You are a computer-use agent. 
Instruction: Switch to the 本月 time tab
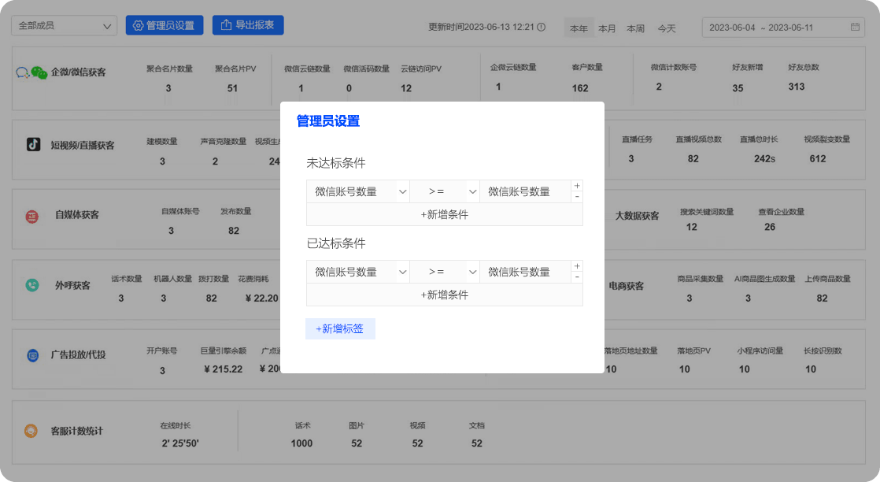[x=607, y=28]
